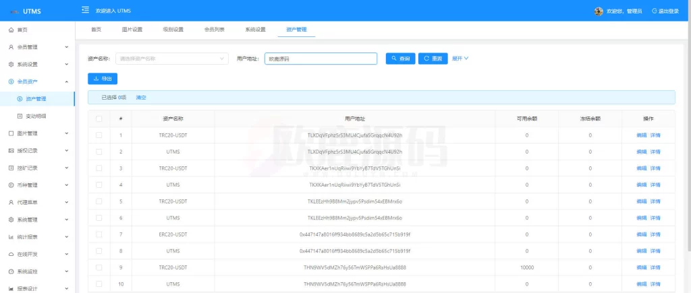The image size is (691, 293).
Task: Click the 用户地址 column header in the table
Action: (x=355, y=119)
